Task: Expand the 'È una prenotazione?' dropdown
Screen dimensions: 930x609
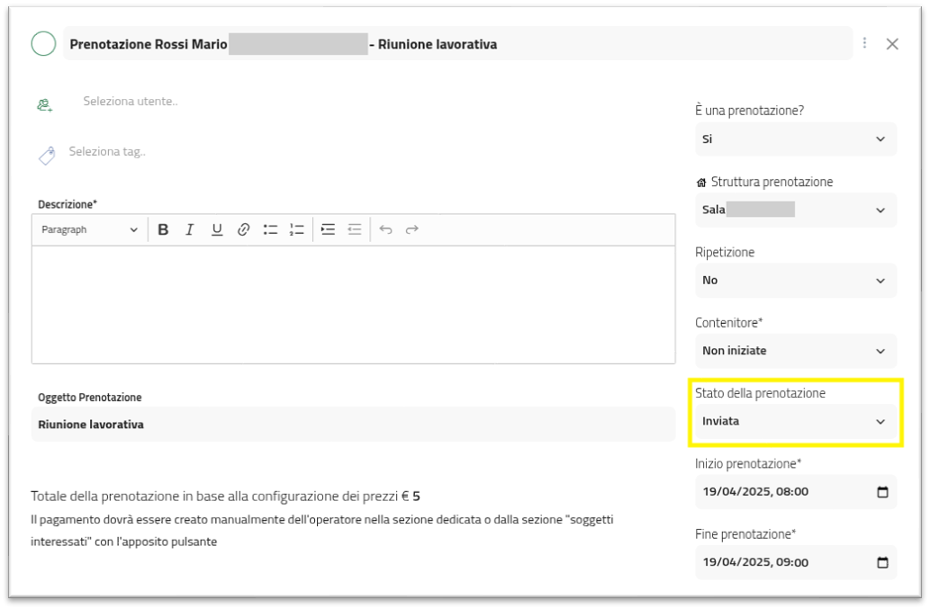Action: (x=795, y=139)
